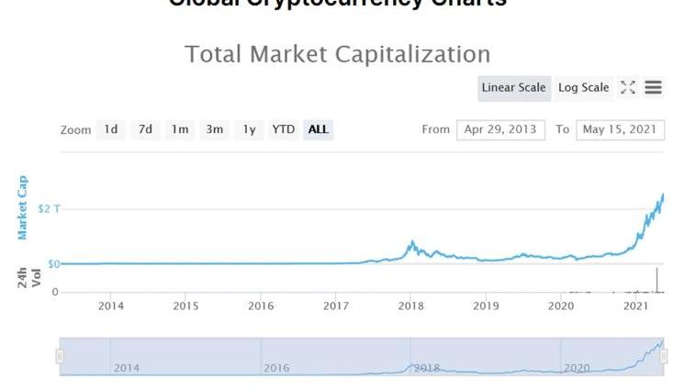
Task: Click the Total Market Capitalization title
Action: pos(338,54)
